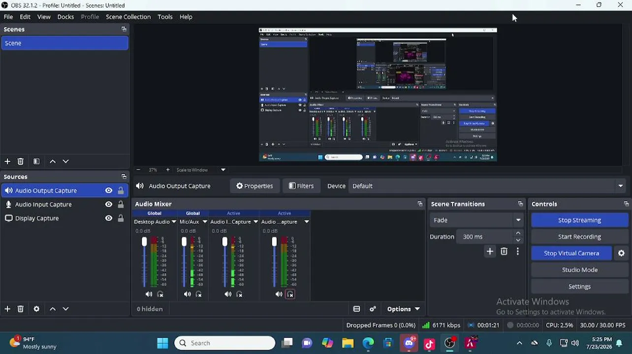
Task: Click the Audio I...Capture volume fader
Action: pos(225,242)
